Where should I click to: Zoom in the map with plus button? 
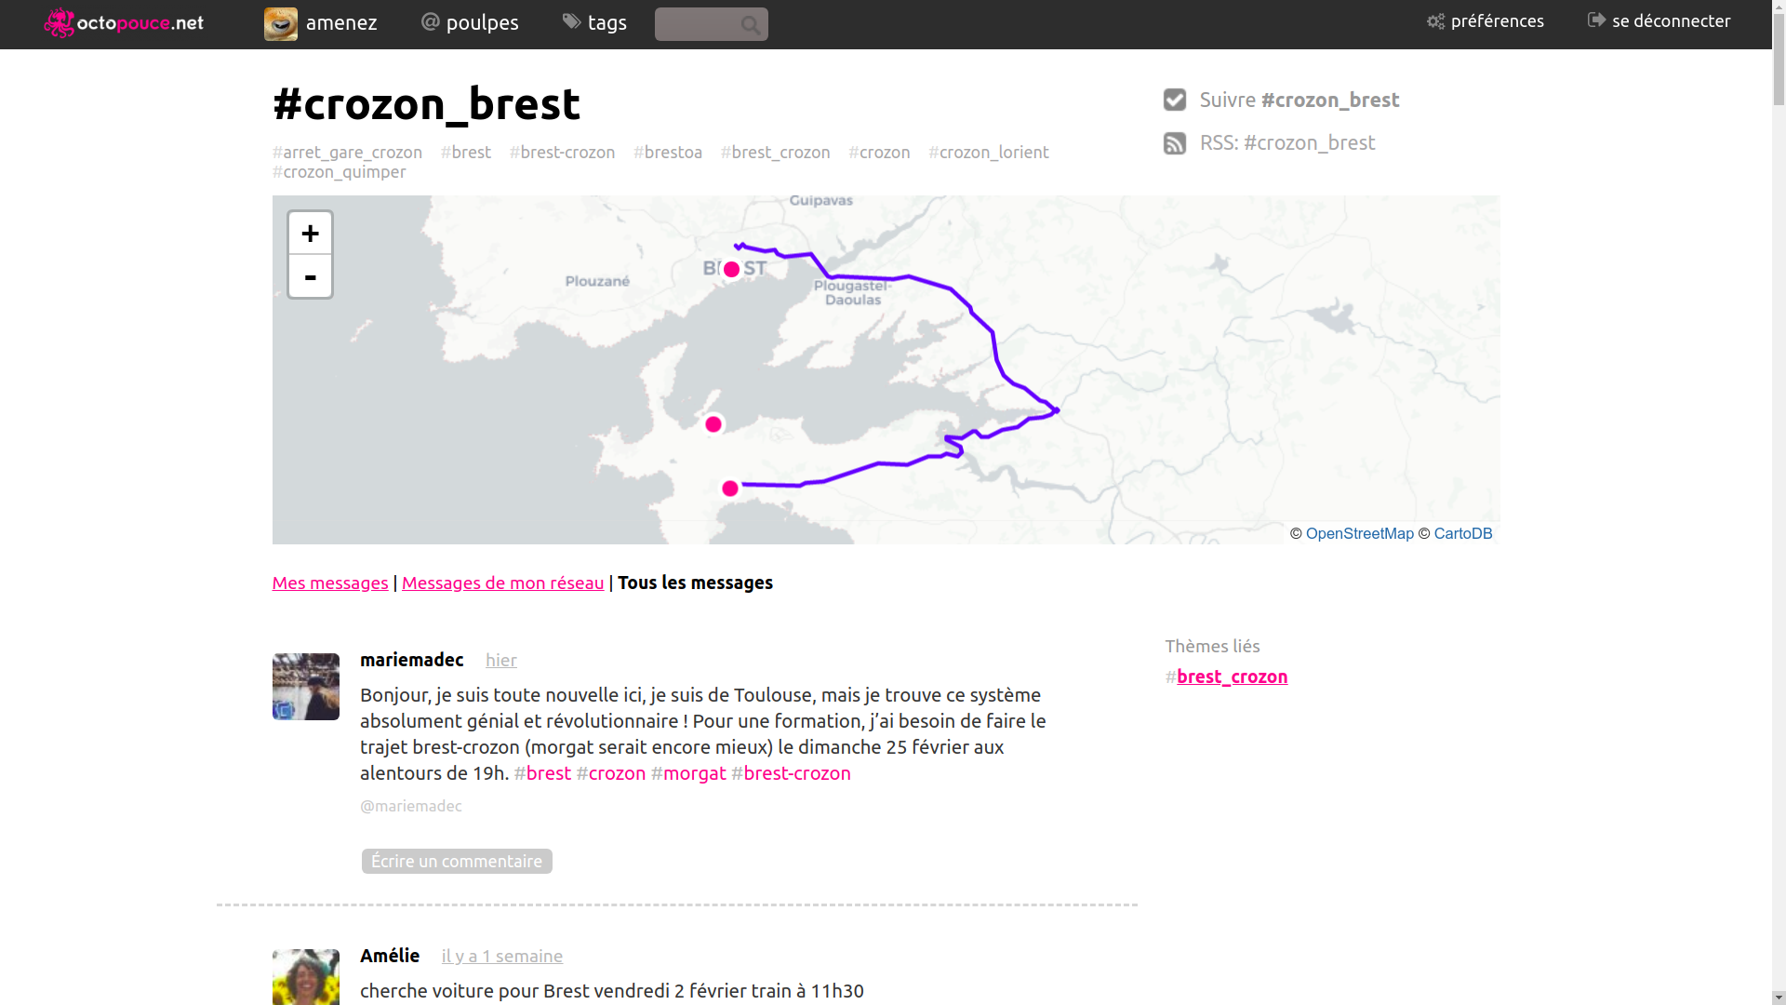pos(310,233)
